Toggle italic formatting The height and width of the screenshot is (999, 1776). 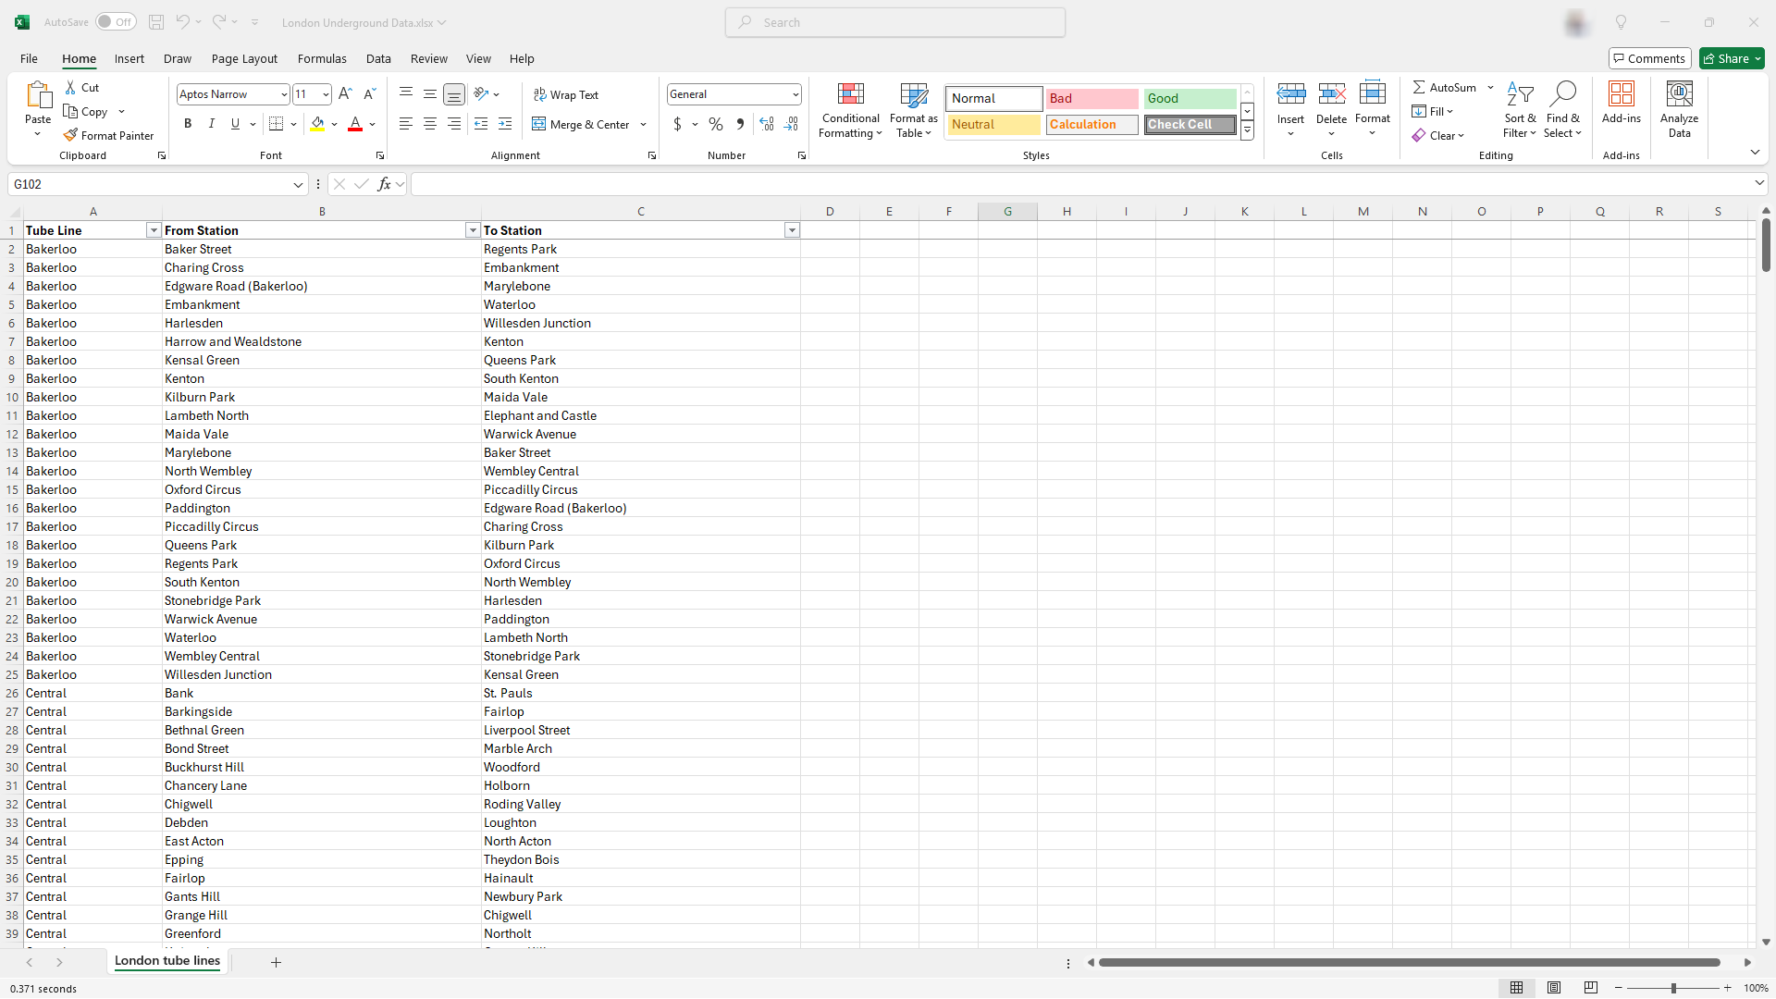click(x=211, y=124)
